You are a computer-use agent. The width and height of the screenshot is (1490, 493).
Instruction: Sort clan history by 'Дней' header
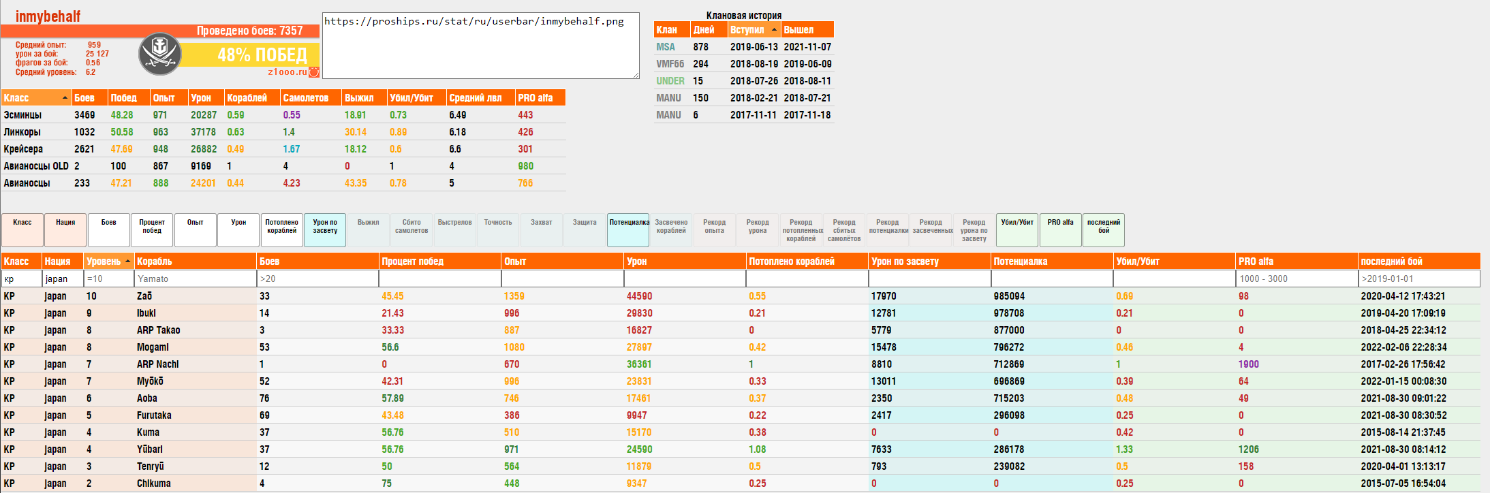tap(704, 30)
